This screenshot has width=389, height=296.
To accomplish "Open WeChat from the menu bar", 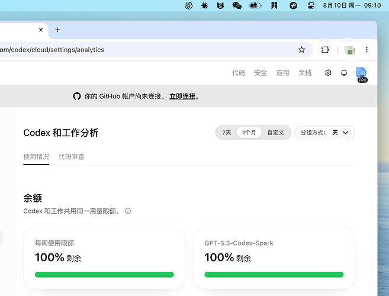I will pyautogui.click(x=237, y=5).
